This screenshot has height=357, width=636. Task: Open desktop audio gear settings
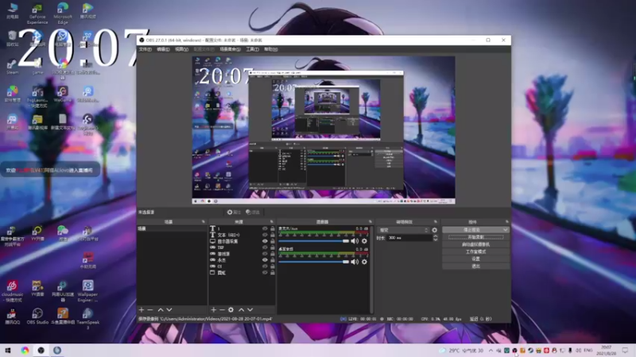coord(364,262)
